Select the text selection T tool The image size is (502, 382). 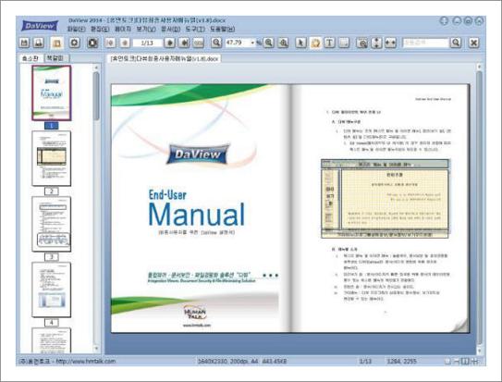point(329,43)
